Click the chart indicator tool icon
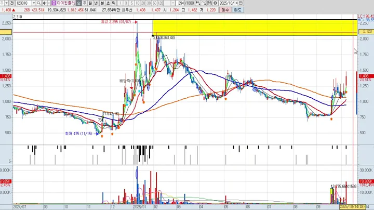The image size is (374, 210). [x=198, y=3]
